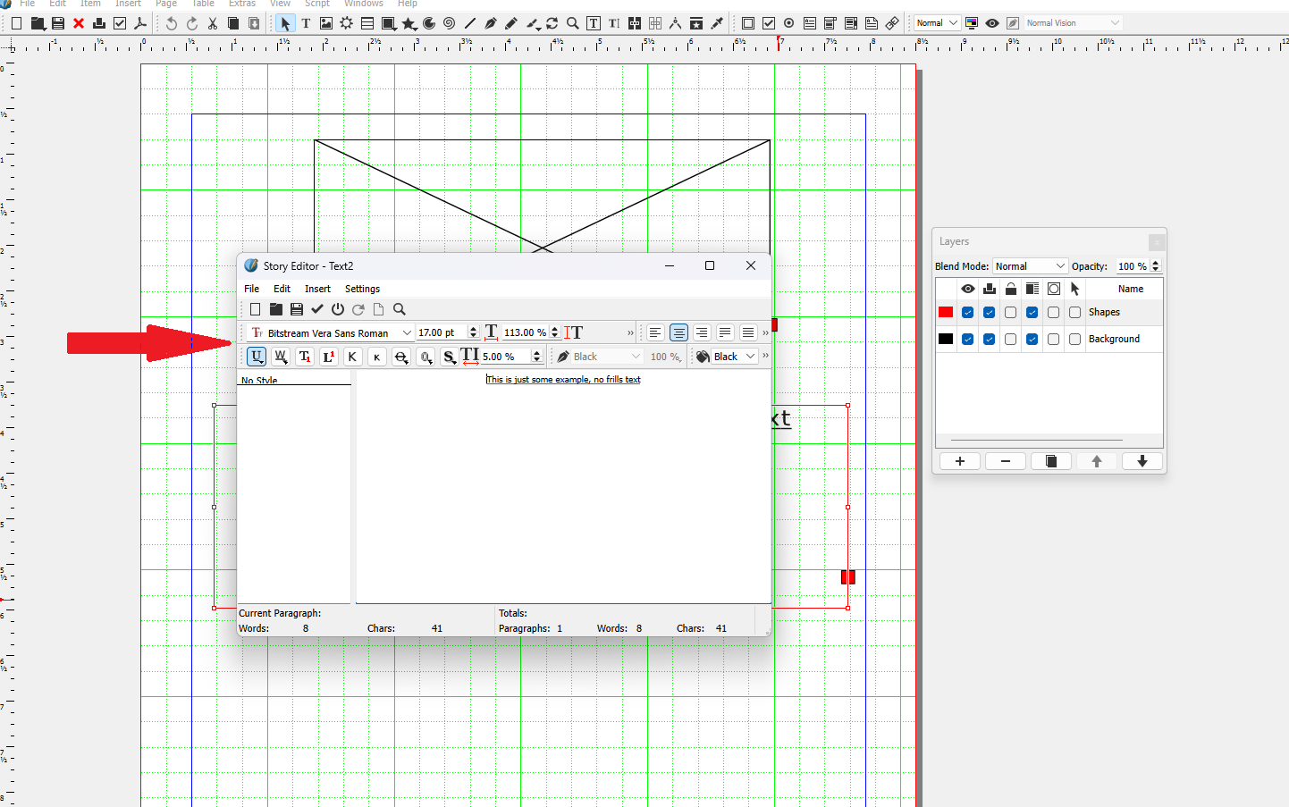Screen dimensions: 1289x807
Task: Select the Image Frame tool in main toolbar
Action: click(326, 23)
